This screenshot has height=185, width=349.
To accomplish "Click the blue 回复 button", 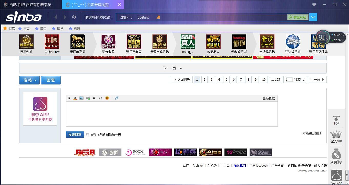I will tap(51, 80).
